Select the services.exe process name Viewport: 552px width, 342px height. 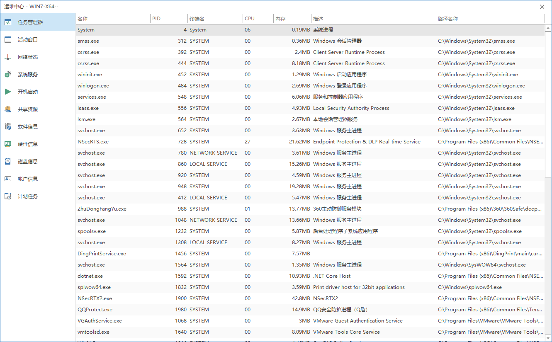coord(92,97)
